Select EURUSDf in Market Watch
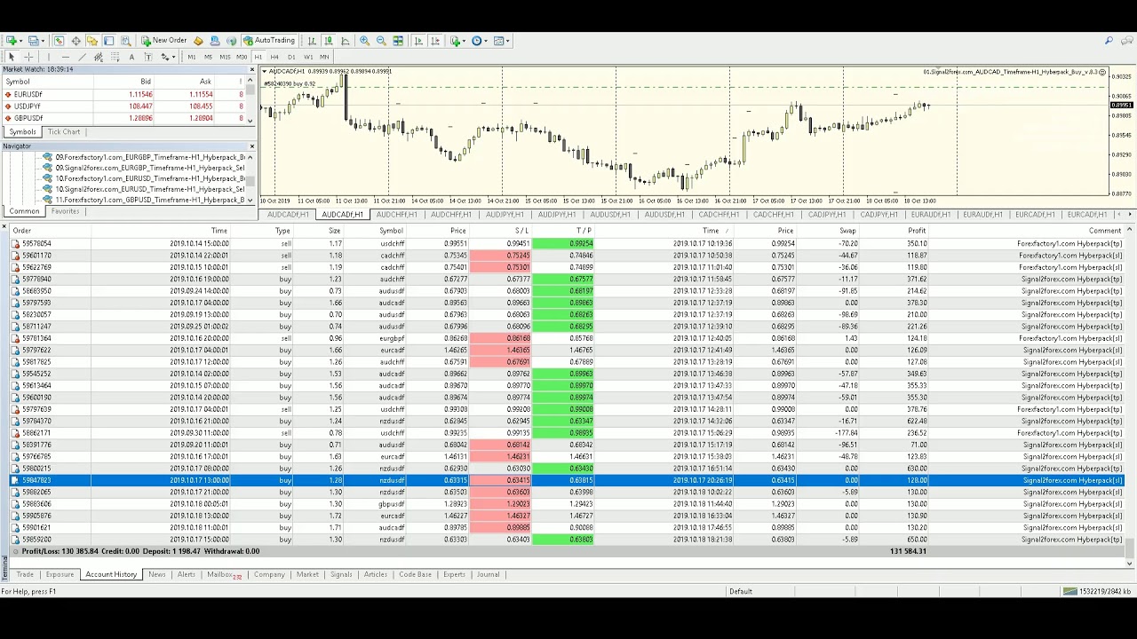Screen dimensions: 1137x639 [x=123, y=94]
